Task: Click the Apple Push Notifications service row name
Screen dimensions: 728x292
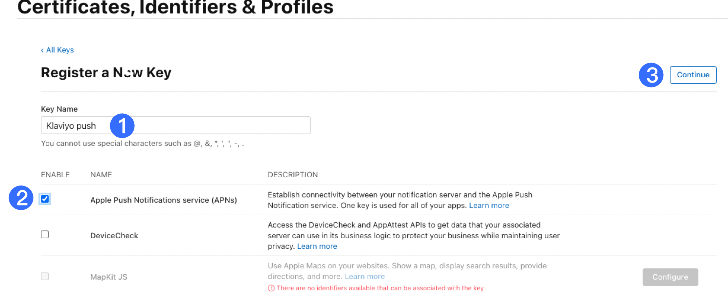Action: click(164, 200)
